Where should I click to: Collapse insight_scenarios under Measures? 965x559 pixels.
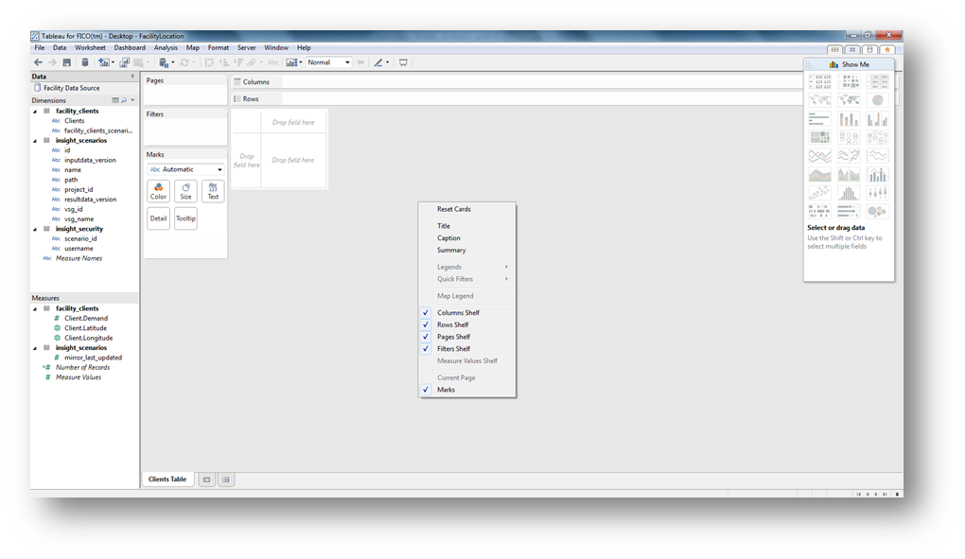(x=35, y=348)
